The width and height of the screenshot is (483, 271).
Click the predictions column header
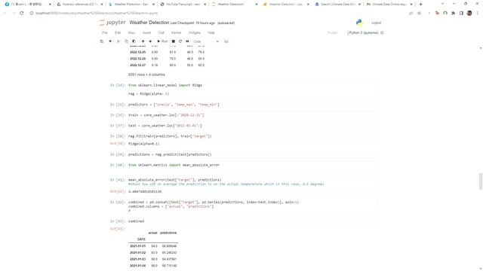pyautogui.click(x=168, y=233)
